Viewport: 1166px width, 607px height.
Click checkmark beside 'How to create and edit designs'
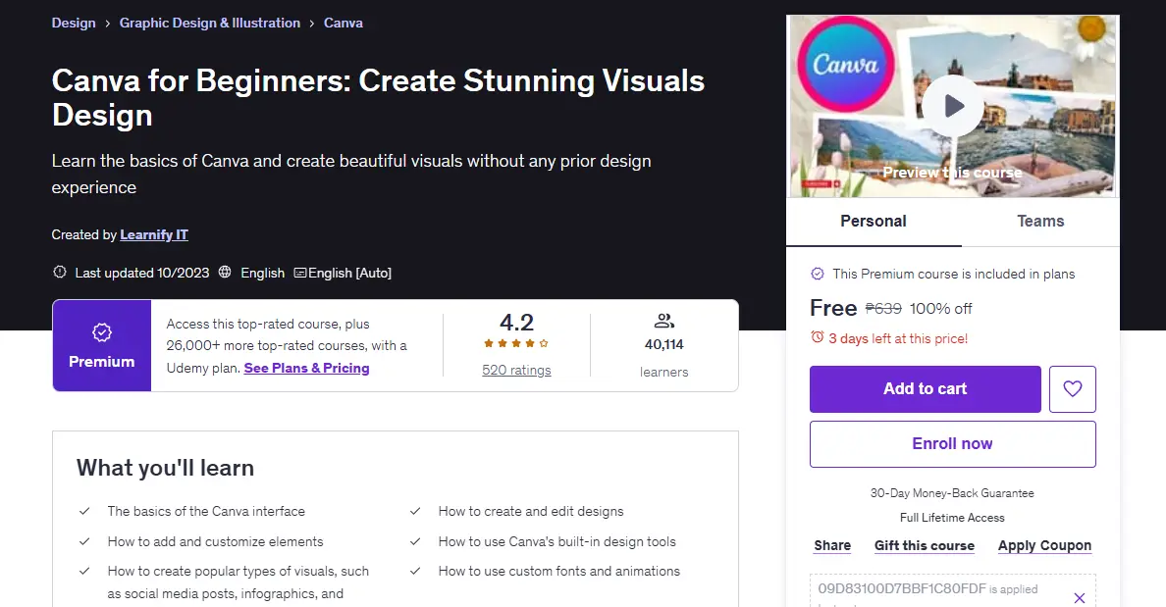(x=415, y=511)
